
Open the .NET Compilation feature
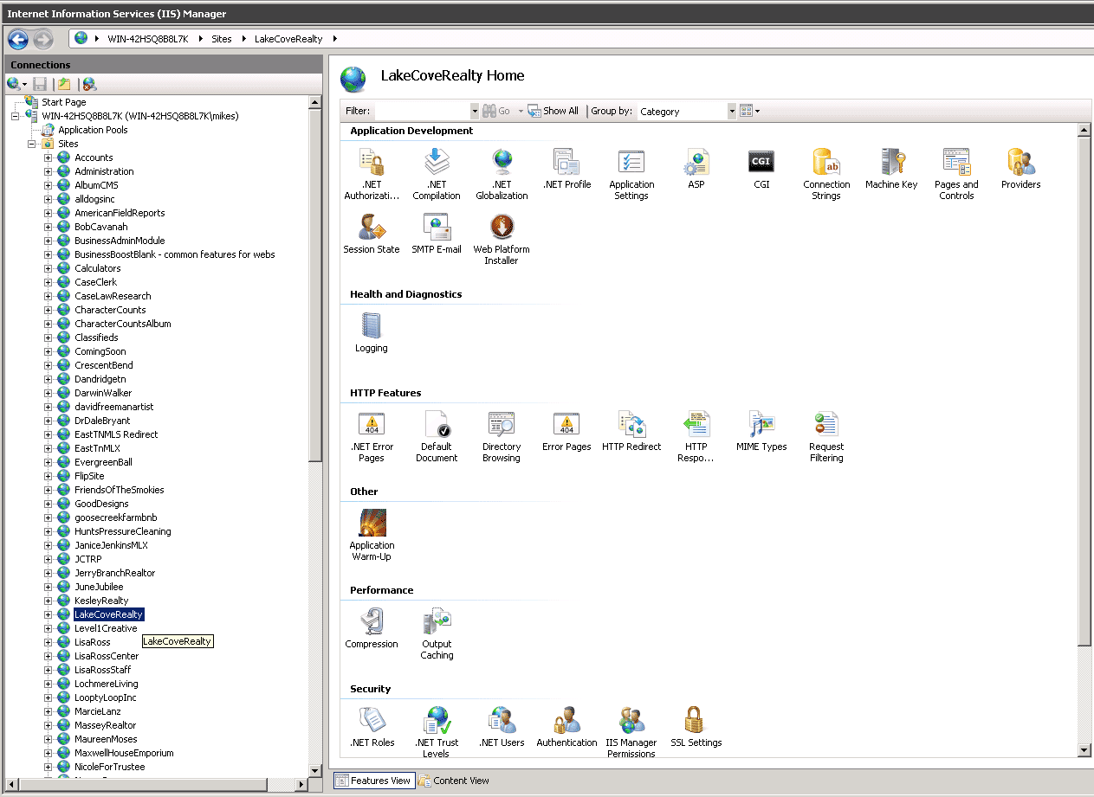[437, 174]
